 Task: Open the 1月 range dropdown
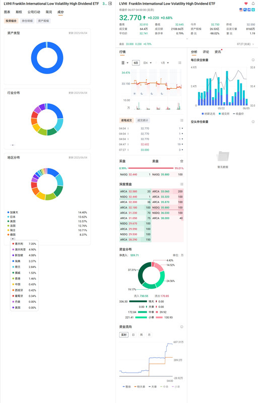pyautogui.click(x=165, y=62)
